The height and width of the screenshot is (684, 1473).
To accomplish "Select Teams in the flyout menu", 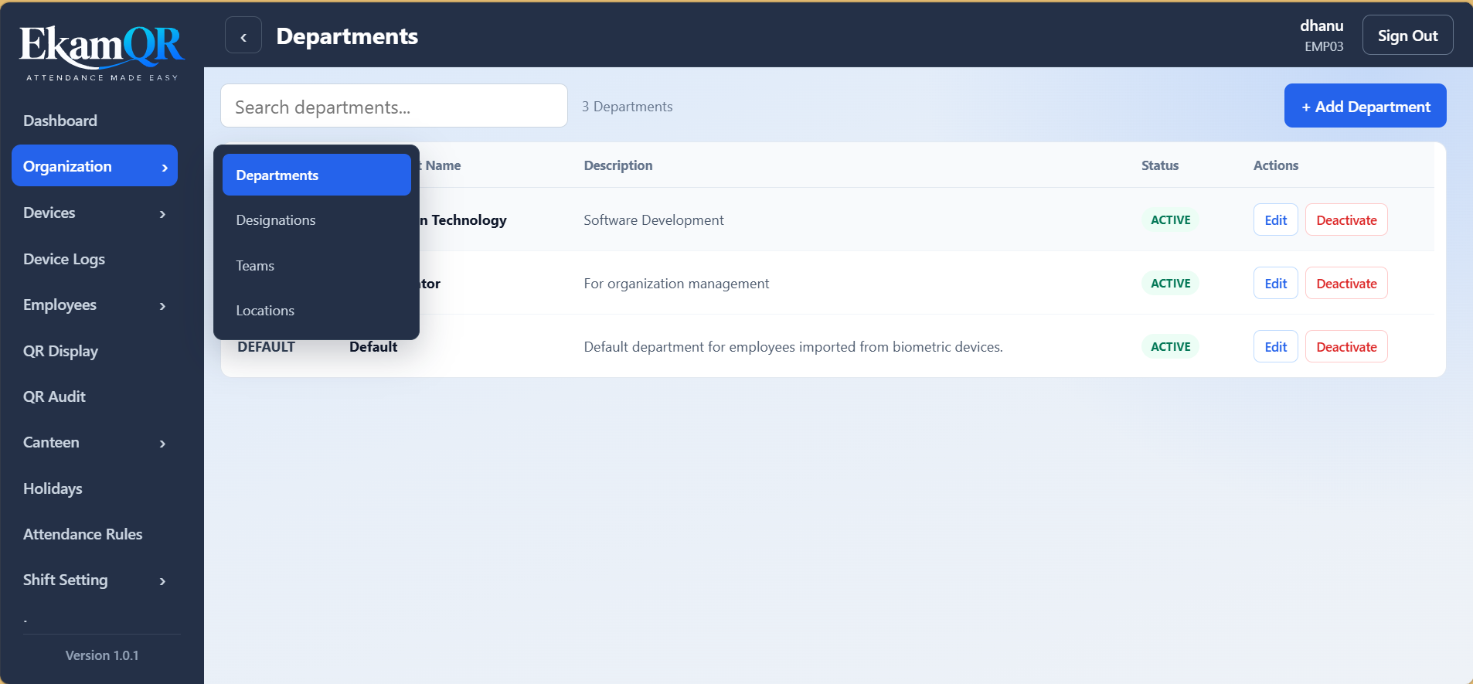I will pos(317,265).
